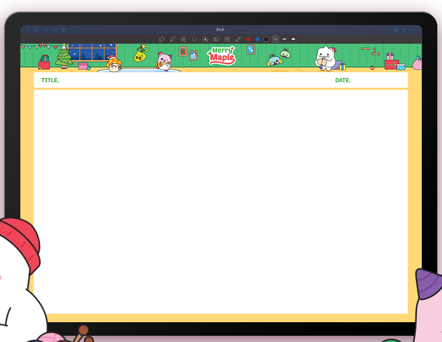This screenshot has width=442, height=342.
Task: Select the Eraser tool
Action: (162, 39)
